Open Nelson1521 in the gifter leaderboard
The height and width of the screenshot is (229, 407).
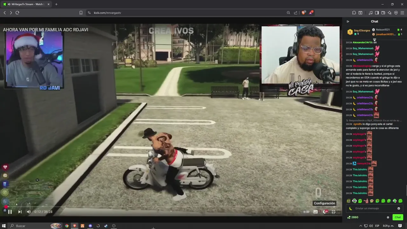pyautogui.click(x=383, y=30)
